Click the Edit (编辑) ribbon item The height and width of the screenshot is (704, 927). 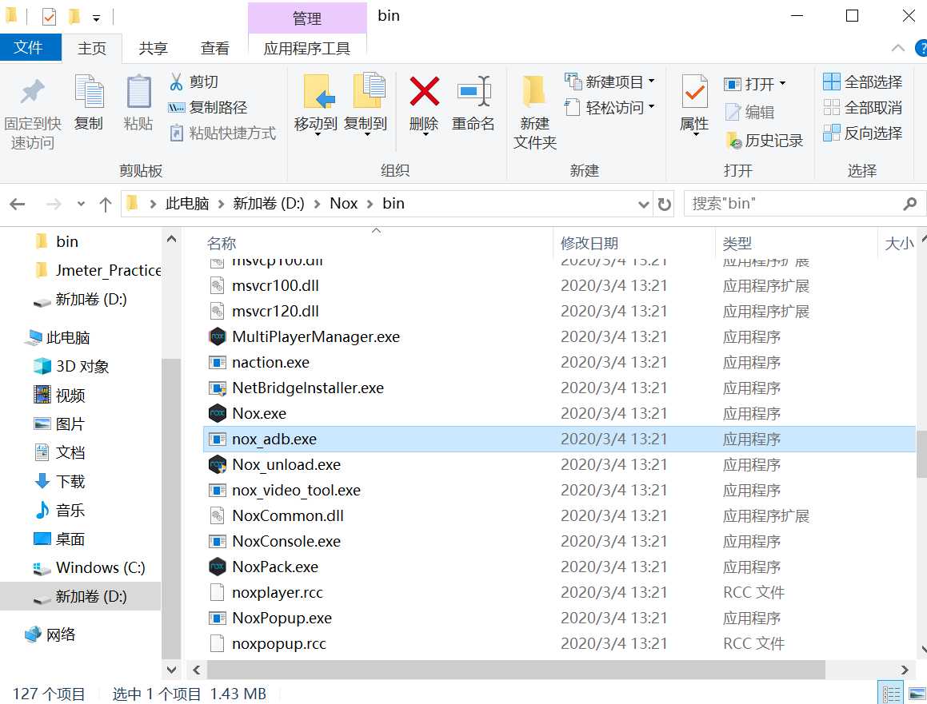pos(749,112)
